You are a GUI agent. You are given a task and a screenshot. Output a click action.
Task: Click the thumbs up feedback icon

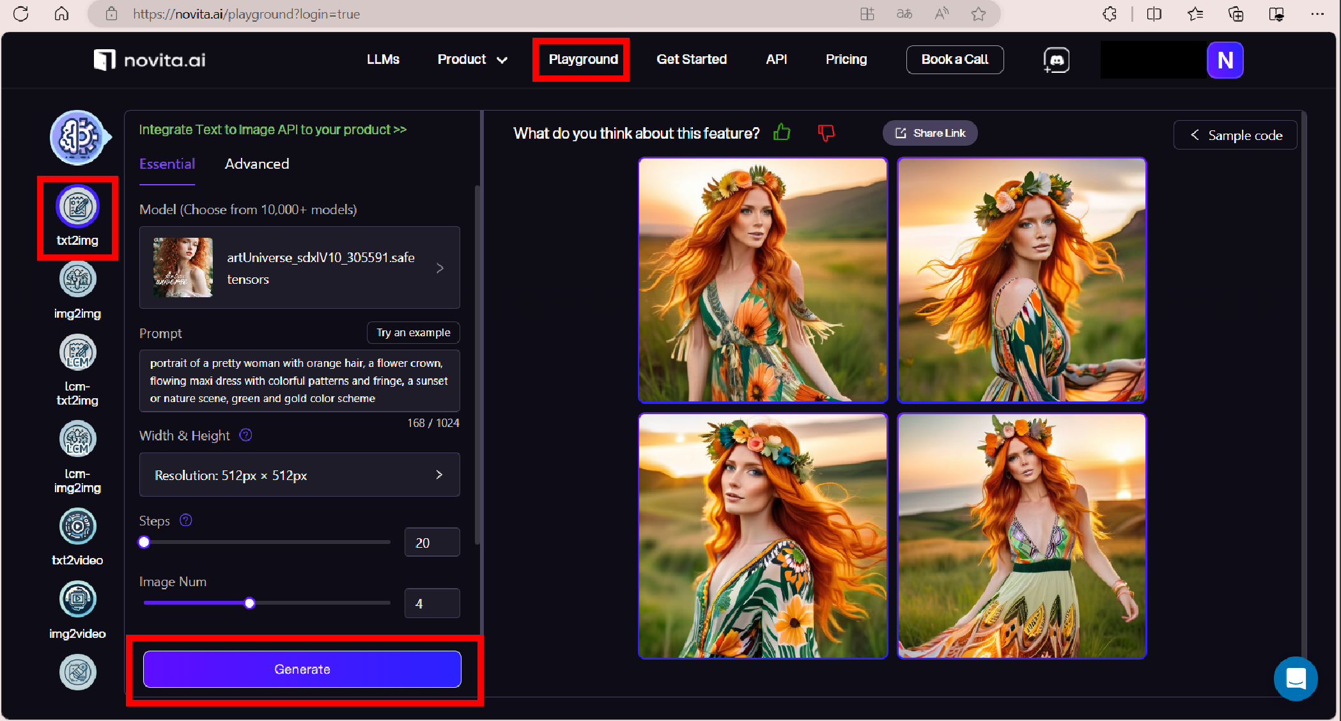(x=782, y=133)
